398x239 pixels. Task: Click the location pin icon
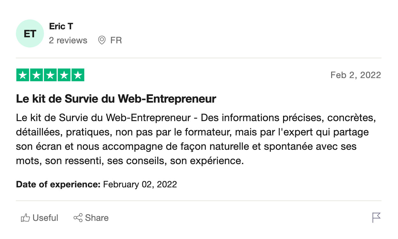point(102,40)
